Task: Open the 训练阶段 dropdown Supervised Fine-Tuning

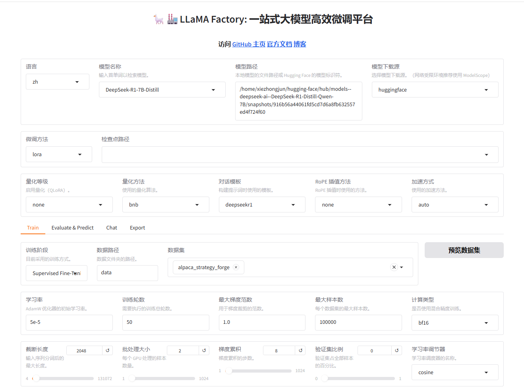Action: 56,273
